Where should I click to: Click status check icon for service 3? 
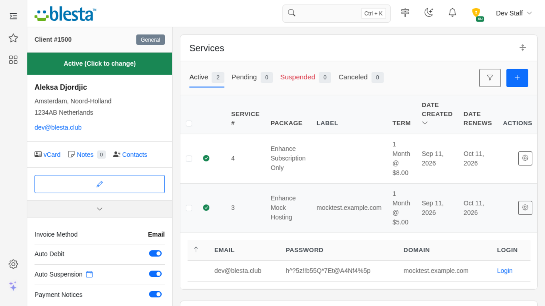pos(206,208)
